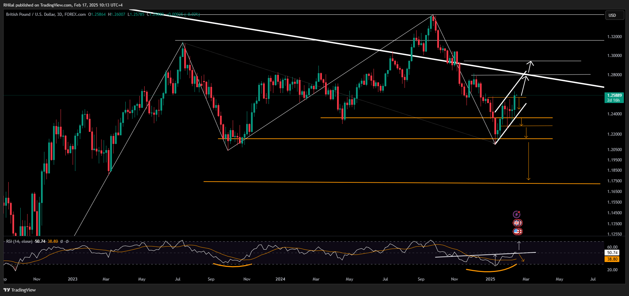The width and height of the screenshot is (629, 296).
Task: Click the Sep label right of 2024
Action: click(x=421, y=279)
